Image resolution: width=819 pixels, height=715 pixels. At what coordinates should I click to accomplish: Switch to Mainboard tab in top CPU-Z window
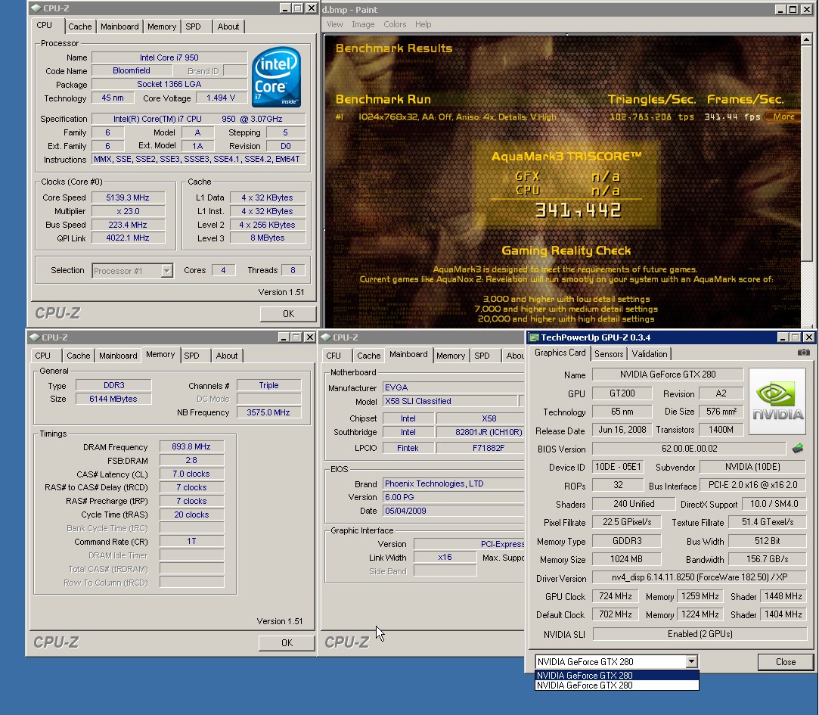point(119,26)
